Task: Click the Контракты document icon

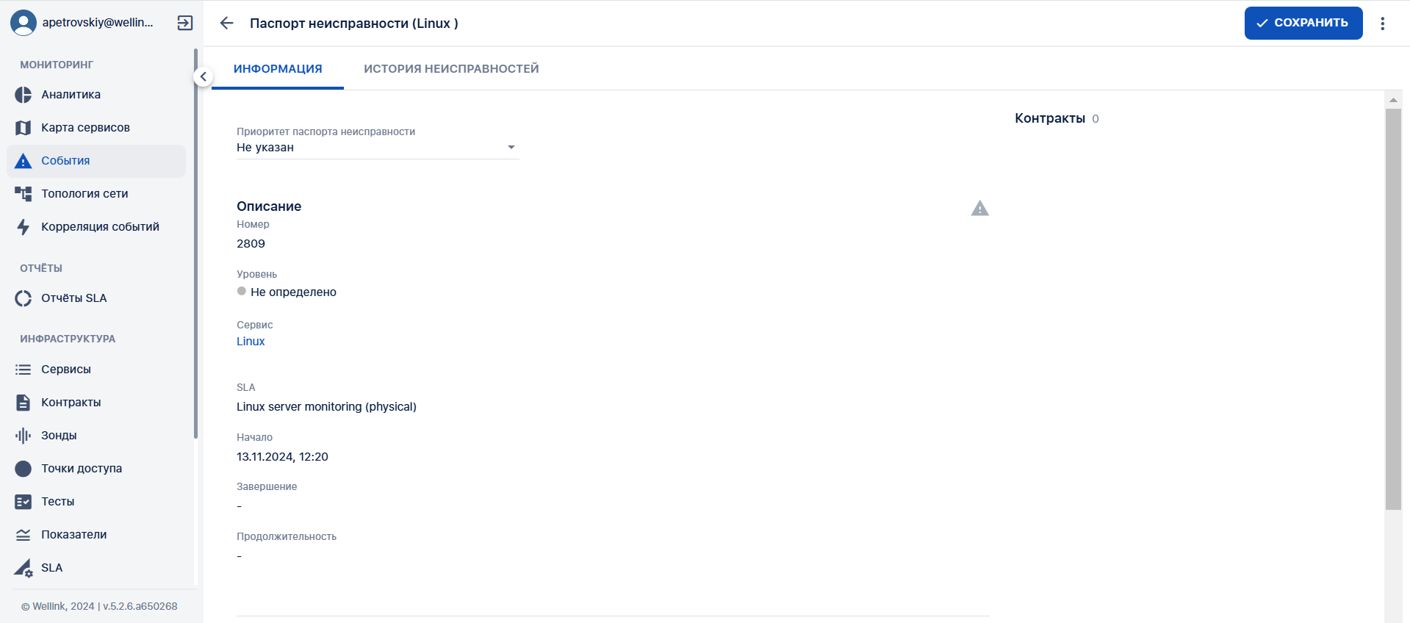Action: click(24, 403)
